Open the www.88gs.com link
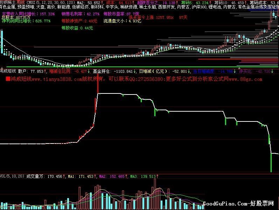This screenshot has width=279, height=210. tap(245, 79)
